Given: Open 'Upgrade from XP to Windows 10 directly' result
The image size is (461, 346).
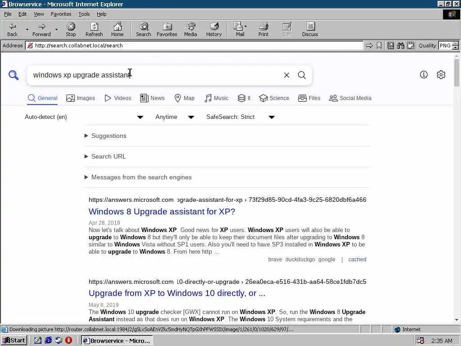Looking at the screenshot, I should click(177, 293).
